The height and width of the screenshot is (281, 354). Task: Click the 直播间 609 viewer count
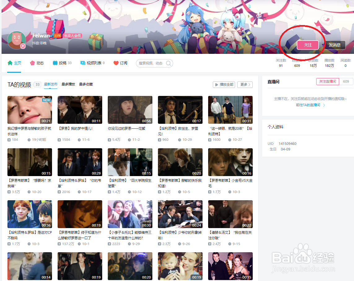pyautogui.click(x=346, y=81)
